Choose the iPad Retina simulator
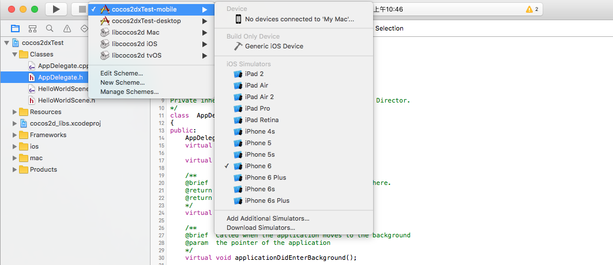 294,120
